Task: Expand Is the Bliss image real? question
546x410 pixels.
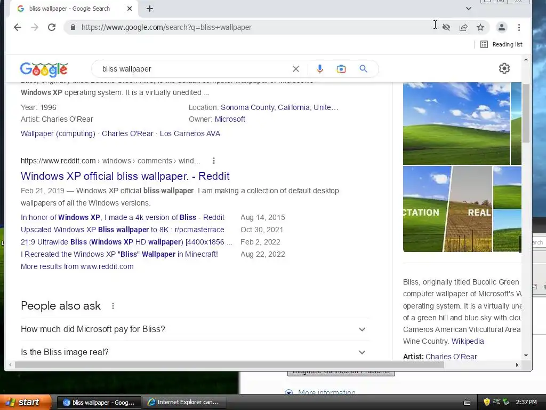Action: point(195,352)
